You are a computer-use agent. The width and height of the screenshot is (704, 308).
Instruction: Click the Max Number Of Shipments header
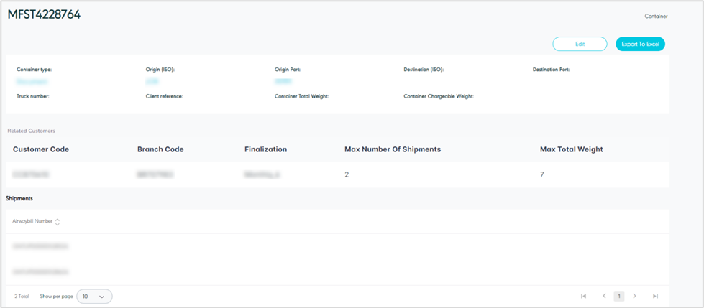(393, 149)
